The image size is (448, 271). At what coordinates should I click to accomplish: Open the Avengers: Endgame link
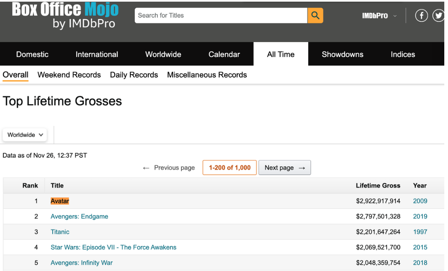[80, 217]
